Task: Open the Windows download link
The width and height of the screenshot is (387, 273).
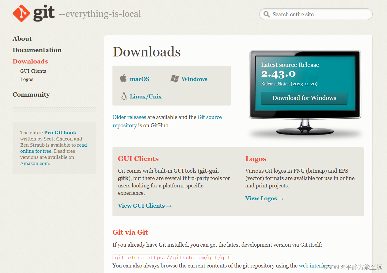Action: coord(194,79)
